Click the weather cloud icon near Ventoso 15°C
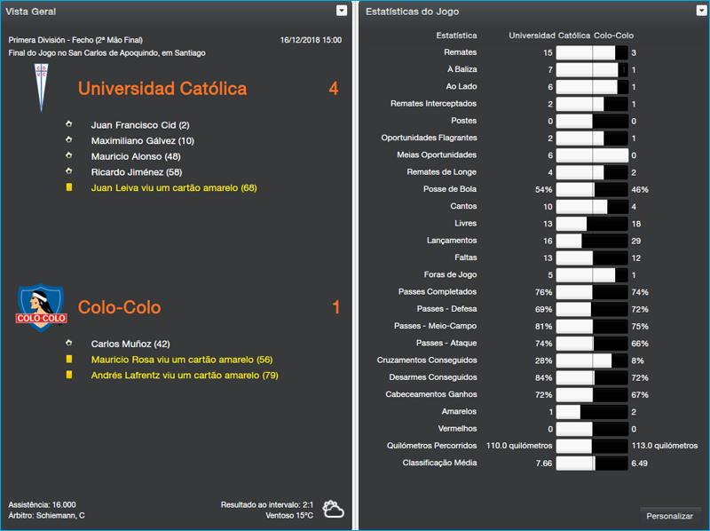Screen dimensions: 710x531 332,507
